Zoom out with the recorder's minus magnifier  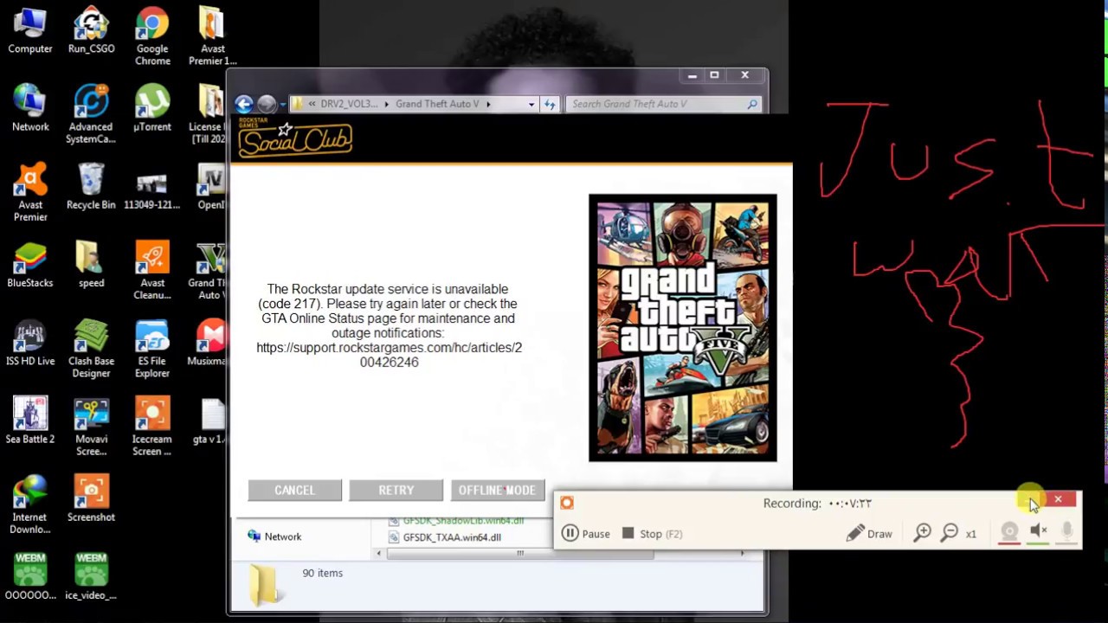point(950,533)
